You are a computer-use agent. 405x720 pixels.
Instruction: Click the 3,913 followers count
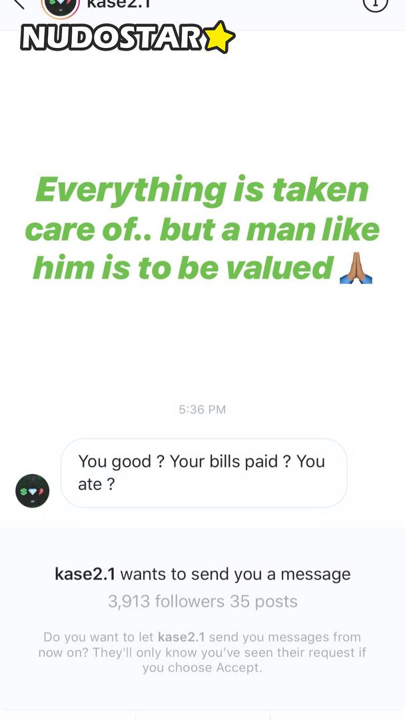click(x=166, y=601)
